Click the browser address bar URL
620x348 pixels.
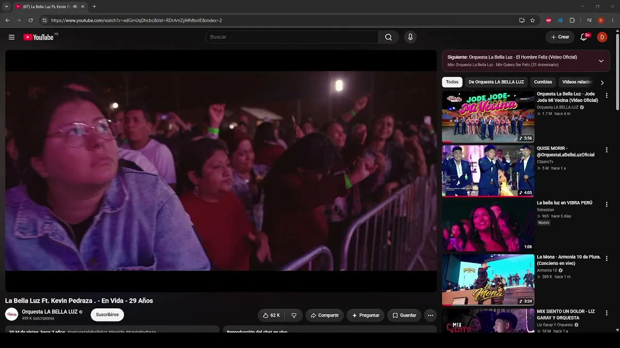[137, 20]
